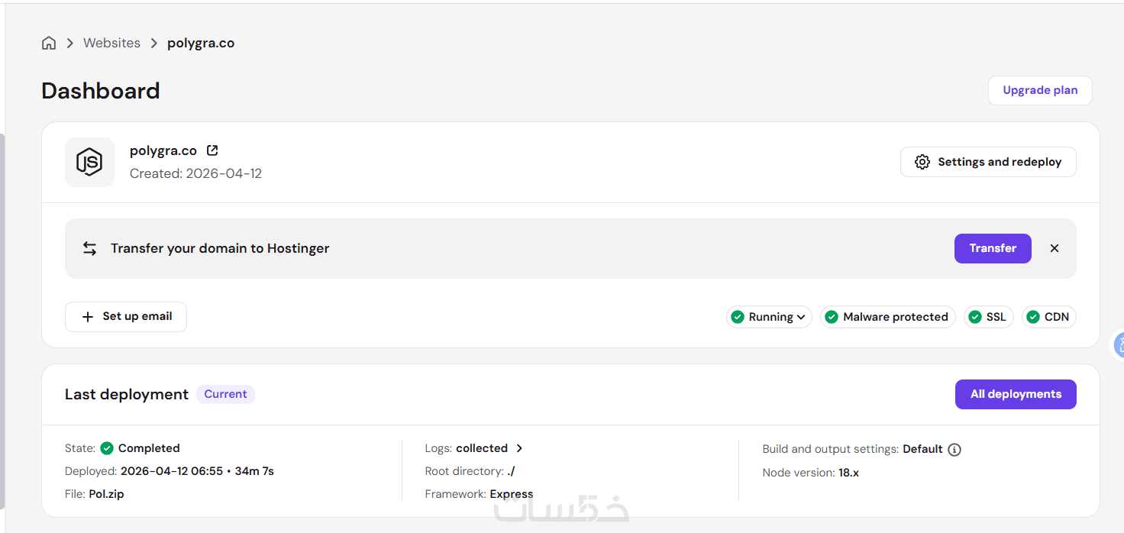Click the Completed state checkmark icon
This screenshot has height=533, width=1124.
107,448
